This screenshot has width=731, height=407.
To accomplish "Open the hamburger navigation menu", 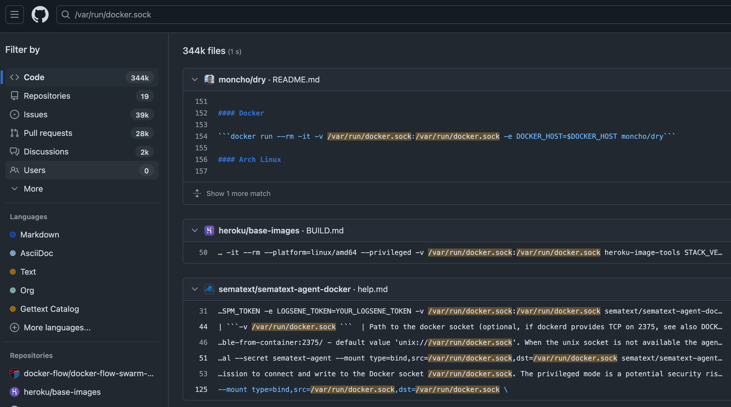I will (x=15, y=15).
